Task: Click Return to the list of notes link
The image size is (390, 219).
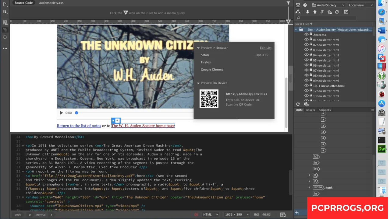Action: [x=79, y=126]
